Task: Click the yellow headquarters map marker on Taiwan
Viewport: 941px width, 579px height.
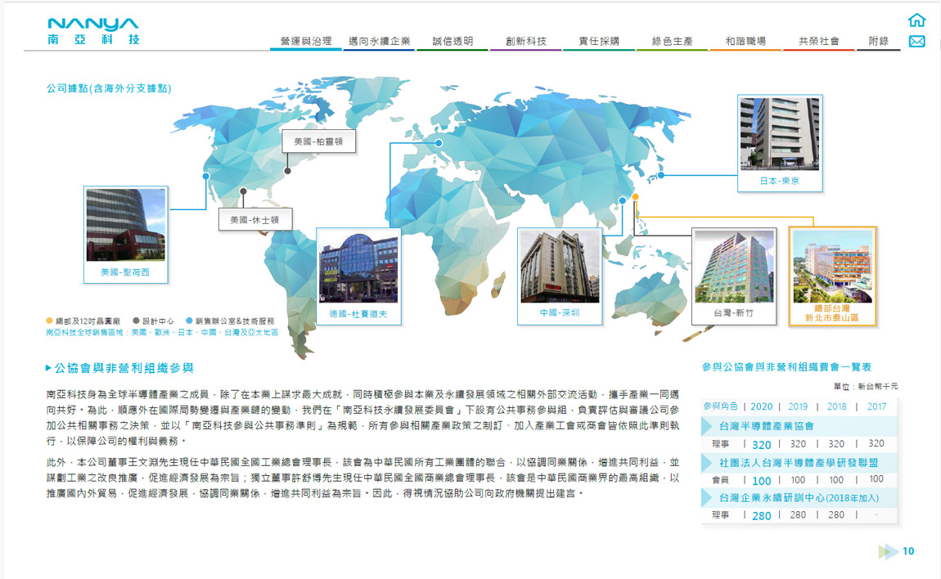Action: 635,197
